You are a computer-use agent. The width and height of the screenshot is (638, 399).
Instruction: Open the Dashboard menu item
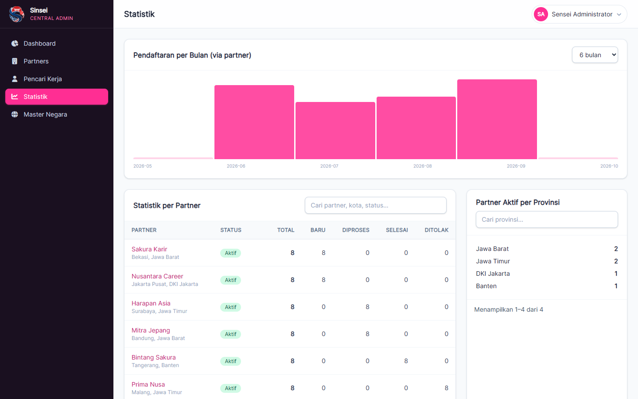(x=57, y=43)
